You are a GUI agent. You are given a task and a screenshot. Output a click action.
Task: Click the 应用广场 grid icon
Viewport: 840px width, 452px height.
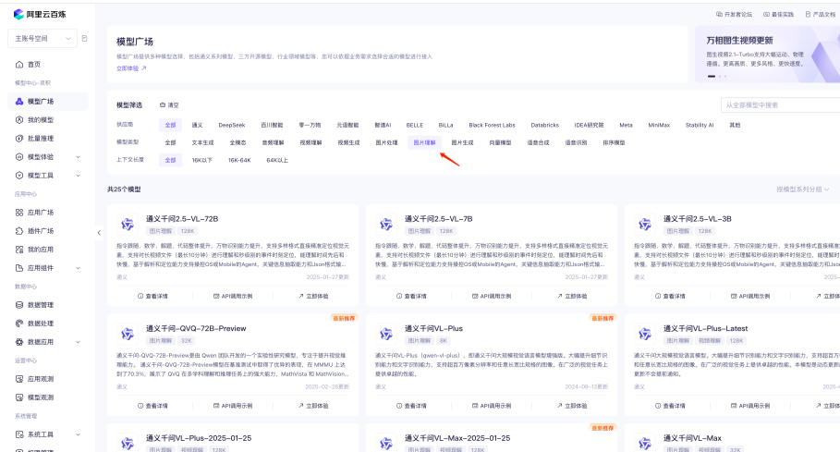tap(19, 212)
